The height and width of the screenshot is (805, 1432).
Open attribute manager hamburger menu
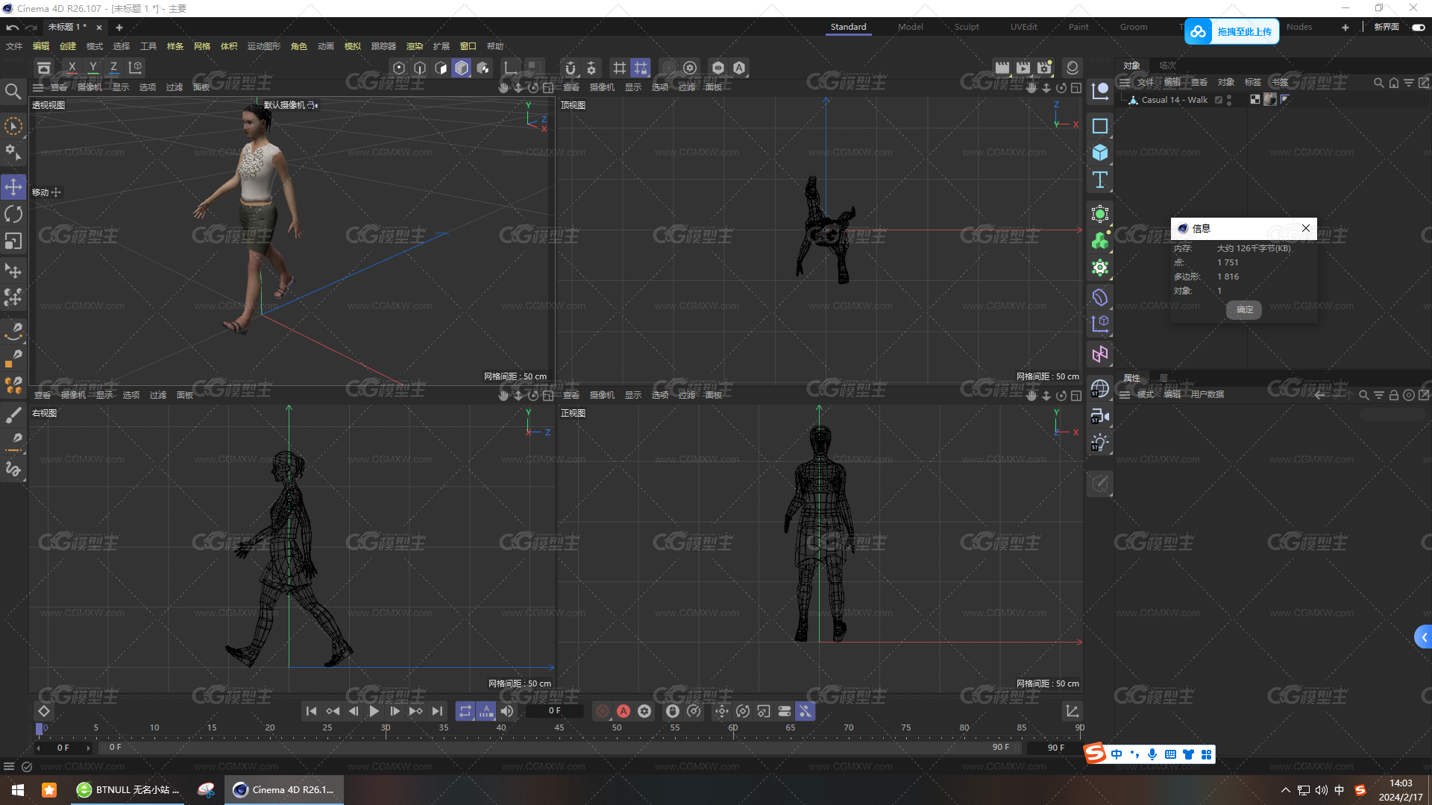tap(1125, 394)
